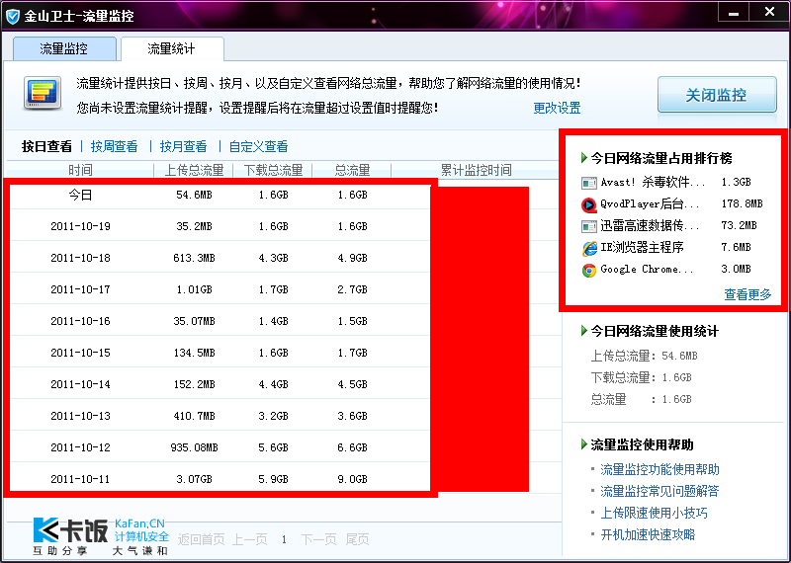The width and height of the screenshot is (791, 563).
Task: Click the 迅雷高速数据传 entry
Action: 650,226
